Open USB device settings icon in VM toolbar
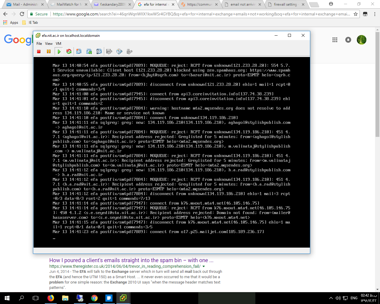 coord(129,51)
